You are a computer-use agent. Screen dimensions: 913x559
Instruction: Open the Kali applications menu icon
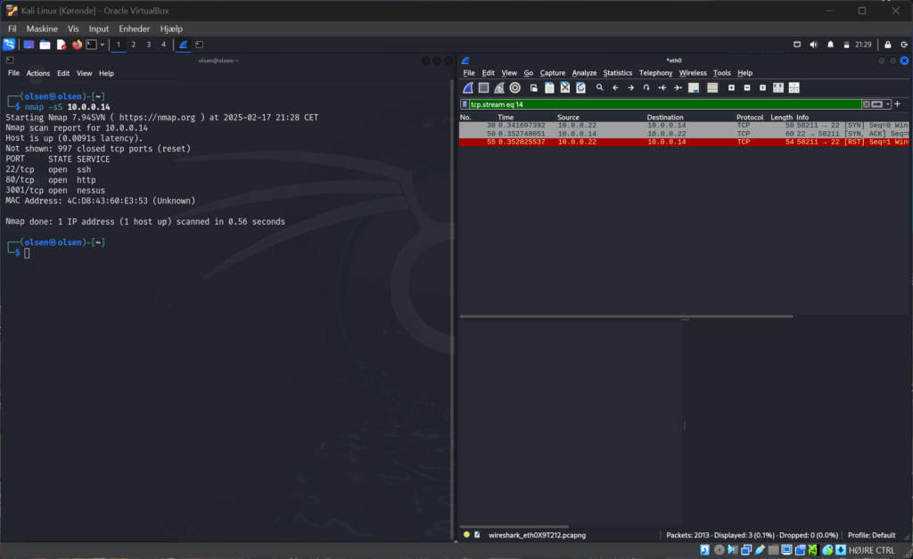pyautogui.click(x=9, y=45)
